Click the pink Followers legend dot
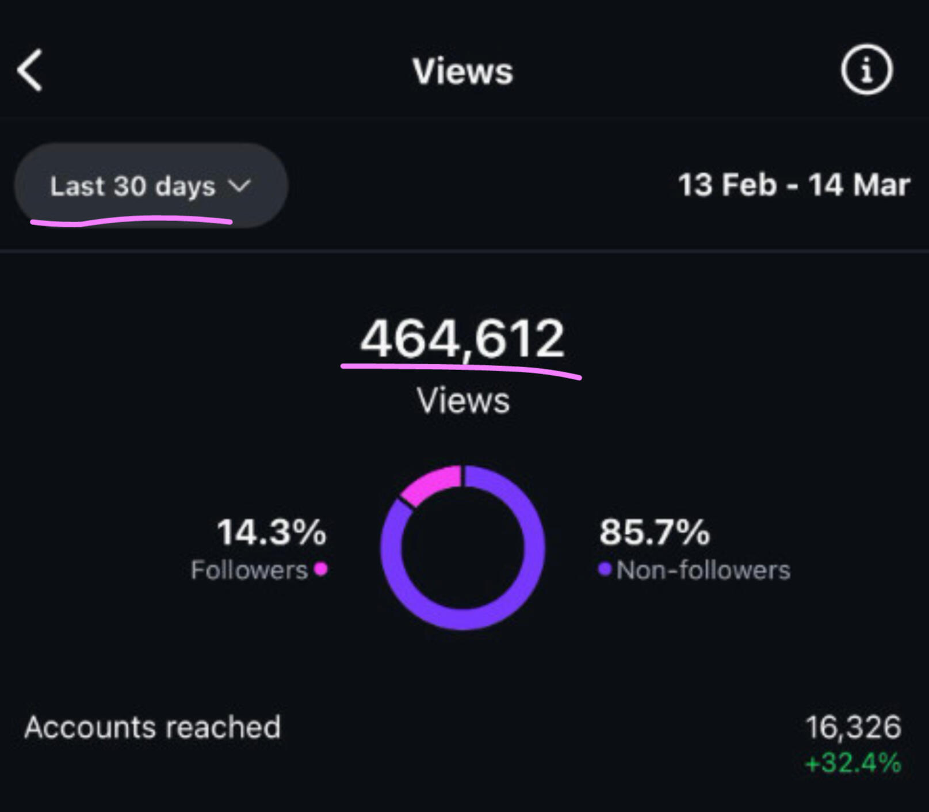The width and height of the screenshot is (929, 812). point(321,569)
